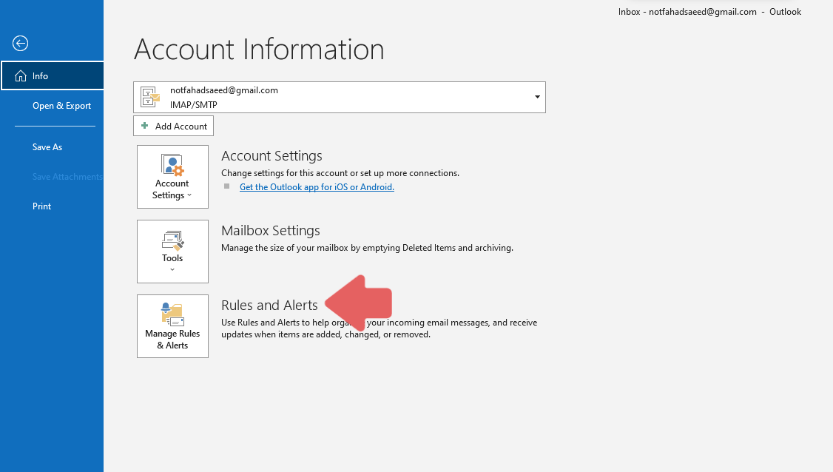Open the Info tab
This screenshot has height=472, width=833.
[x=52, y=76]
